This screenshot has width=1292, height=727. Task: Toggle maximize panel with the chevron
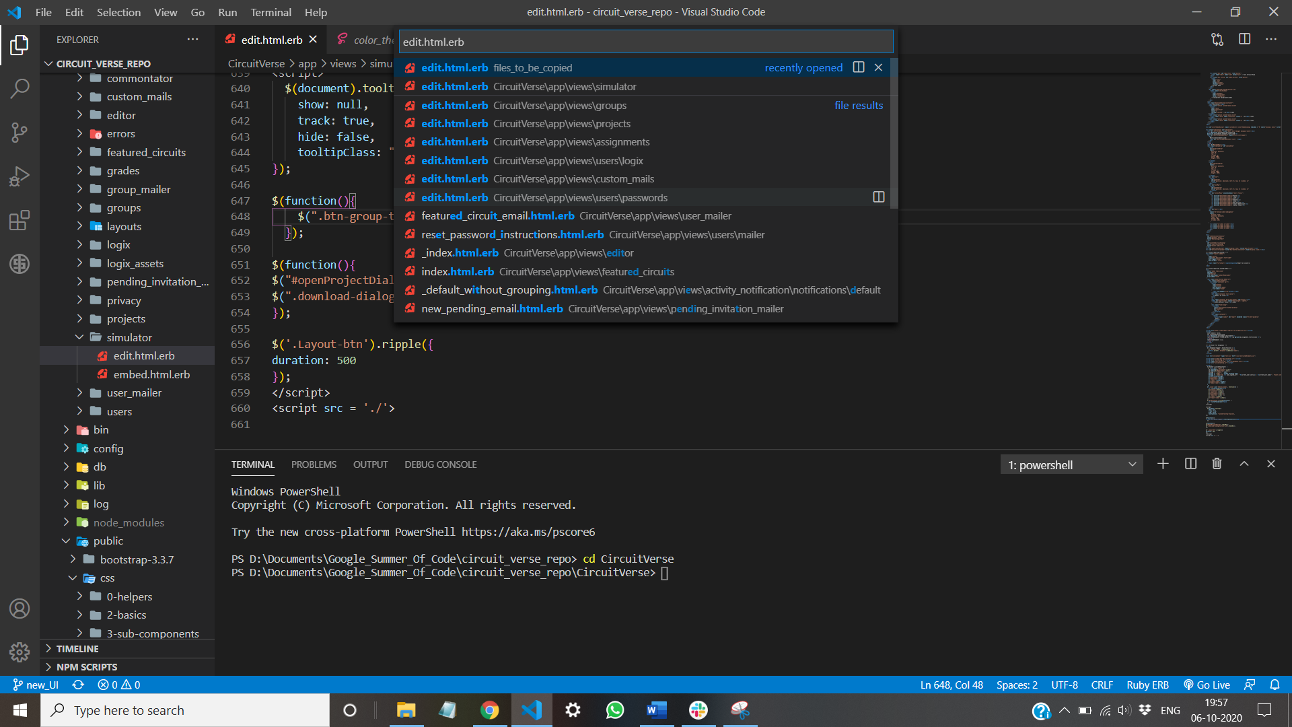(1244, 464)
